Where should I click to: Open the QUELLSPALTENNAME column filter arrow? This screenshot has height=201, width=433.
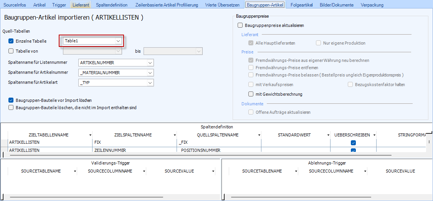coord(259,135)
